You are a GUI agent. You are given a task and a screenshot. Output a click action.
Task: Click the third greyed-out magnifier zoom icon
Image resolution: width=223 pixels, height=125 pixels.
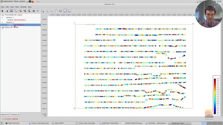(x=52, y=11)
